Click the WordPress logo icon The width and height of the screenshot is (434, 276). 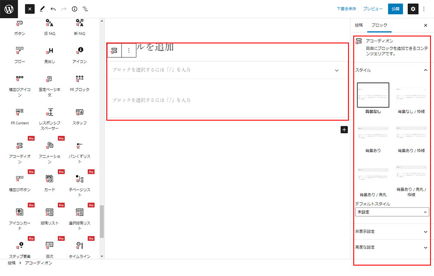pos(9,9)
